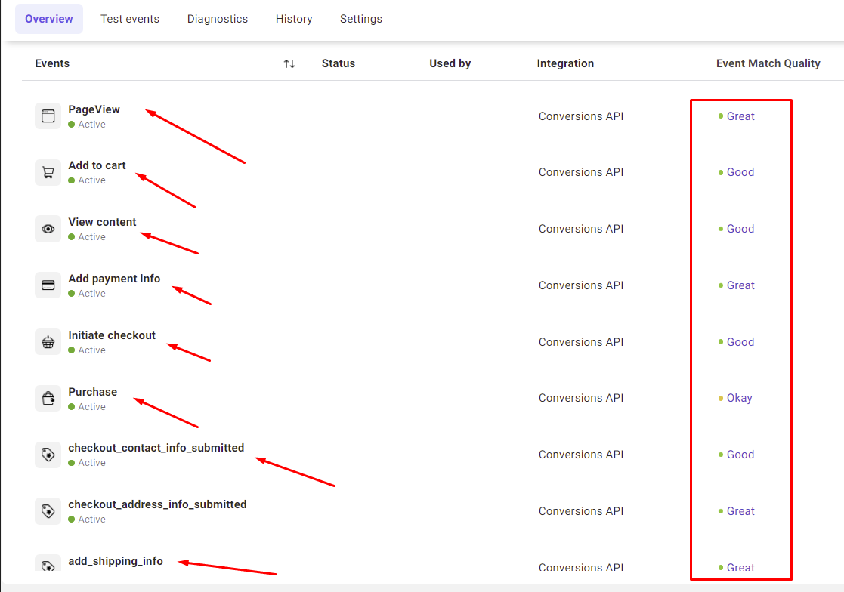This screenshot has width=844, height=592.
Task: Open Great quality link for checkout_address_info_submitted
Action: 740,510
